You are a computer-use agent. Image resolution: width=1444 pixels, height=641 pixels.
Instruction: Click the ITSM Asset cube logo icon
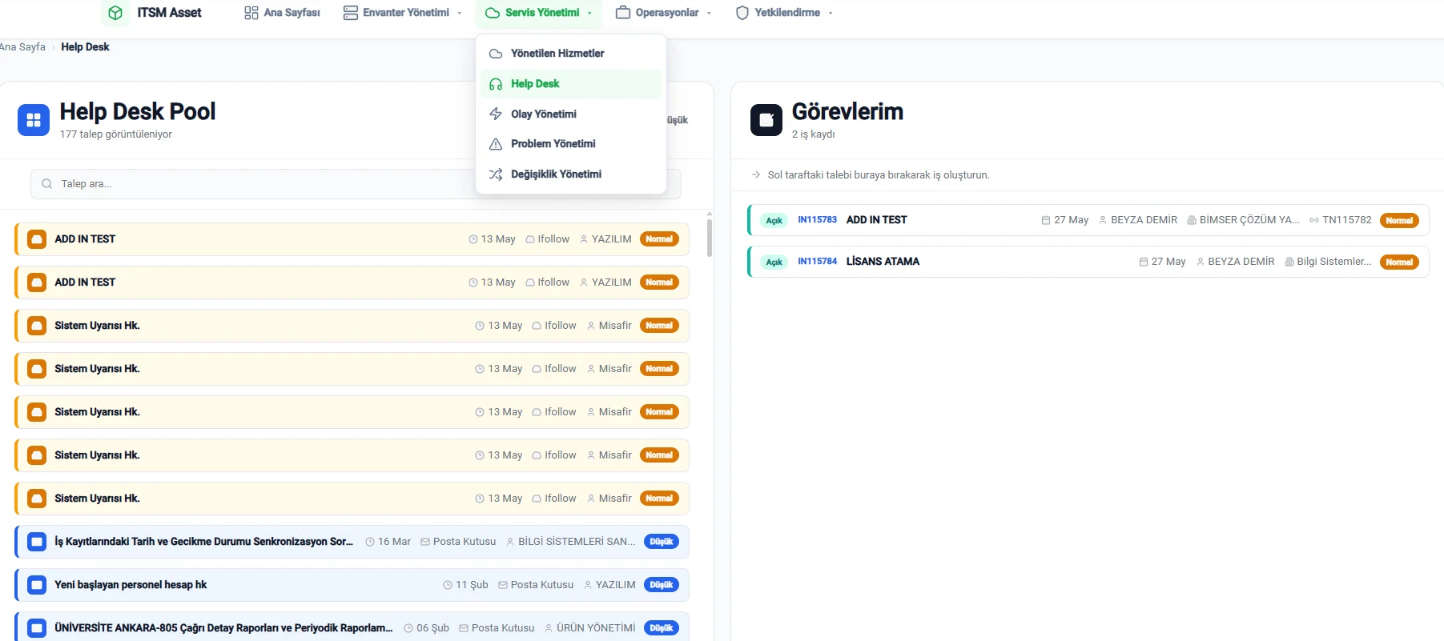coord(115,13)
